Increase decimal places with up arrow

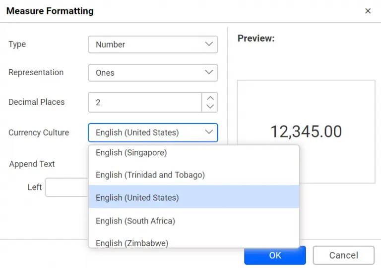tap(210, 98)
